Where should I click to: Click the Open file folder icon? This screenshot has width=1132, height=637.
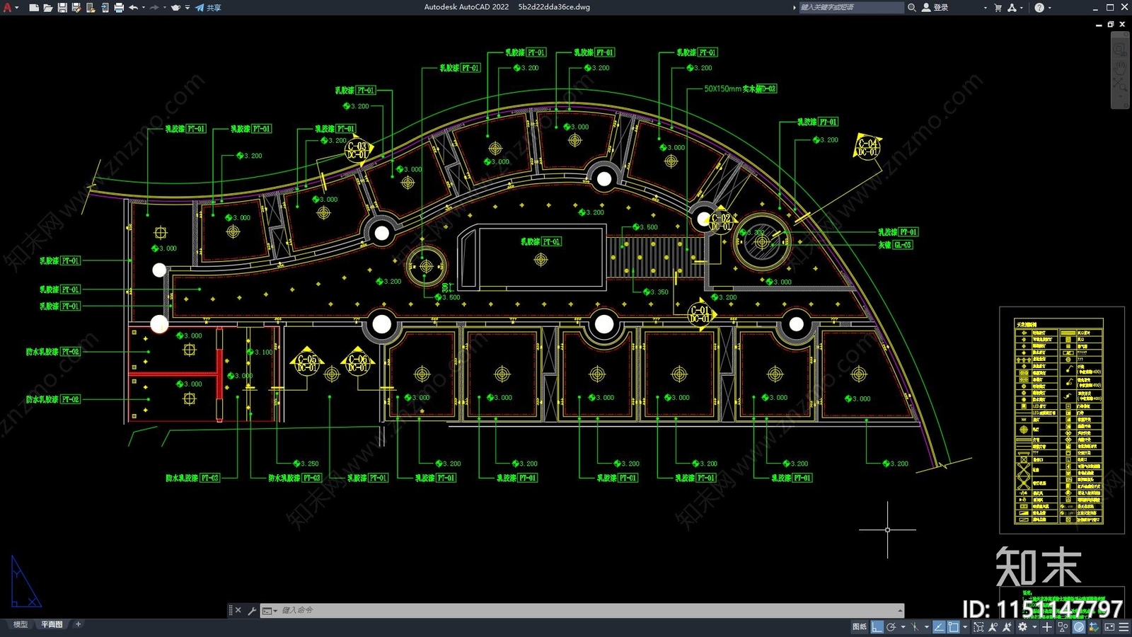48,8
